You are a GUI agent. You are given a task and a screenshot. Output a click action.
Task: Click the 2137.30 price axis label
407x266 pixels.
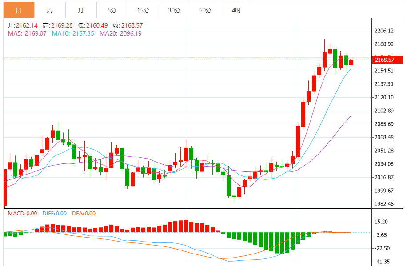[x=384, y=84]
